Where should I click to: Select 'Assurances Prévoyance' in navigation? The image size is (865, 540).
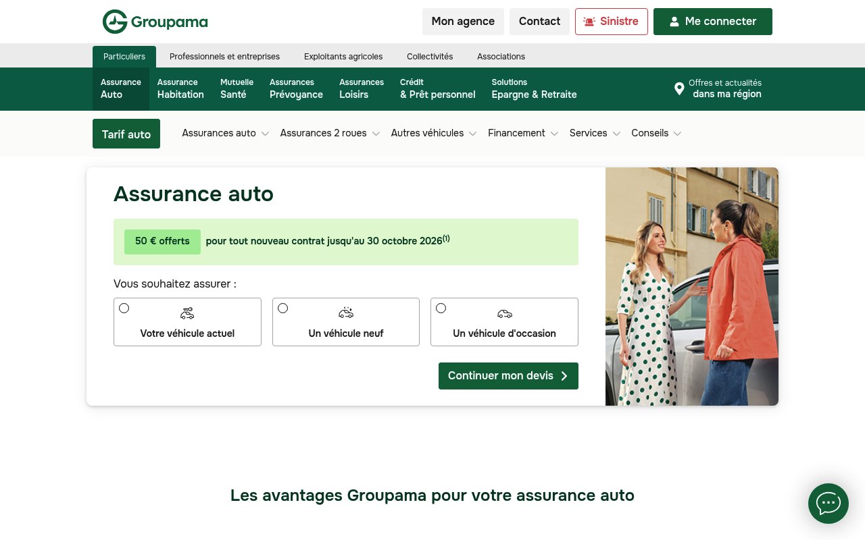click(x=296, y=88)
